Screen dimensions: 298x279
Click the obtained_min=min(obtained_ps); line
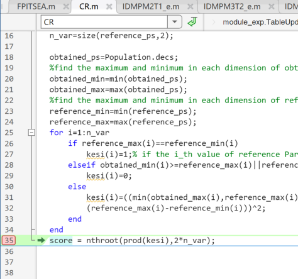[118, 79]
